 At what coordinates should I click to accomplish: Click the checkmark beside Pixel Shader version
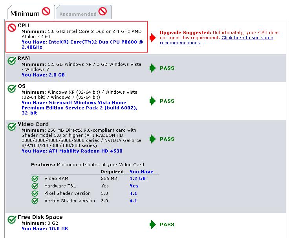tap(35, 193)
